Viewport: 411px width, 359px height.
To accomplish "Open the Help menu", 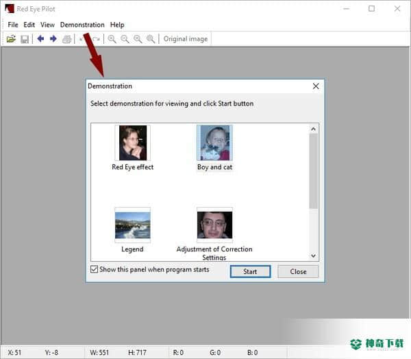I will click(x=117, y=25).
